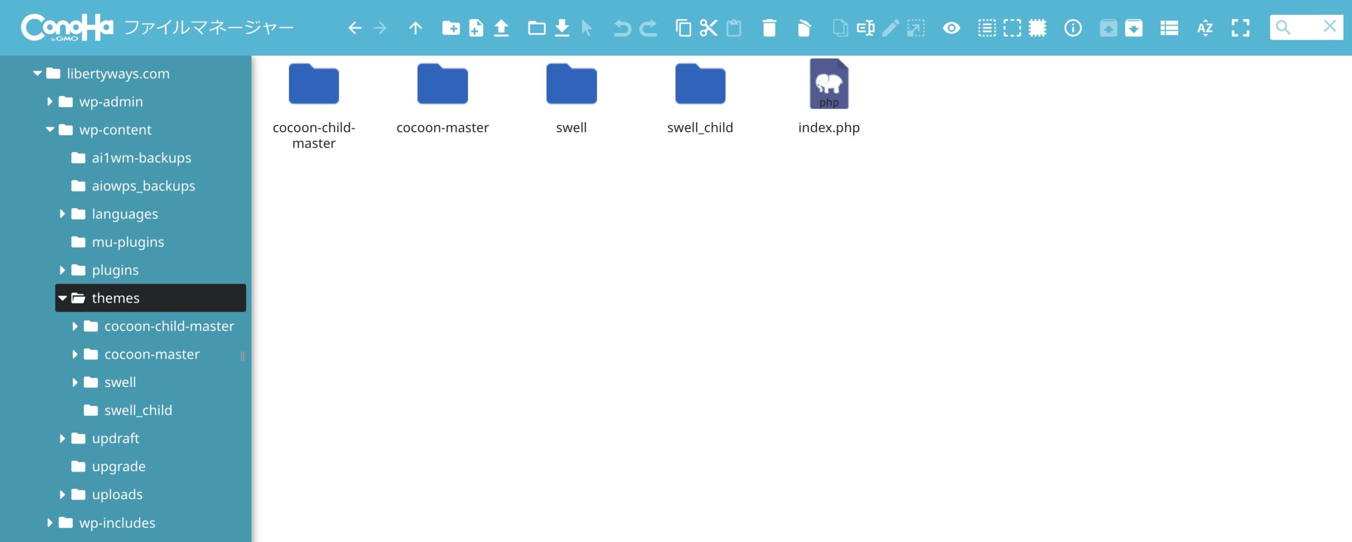Select the highlighted themes row in tree
Viewport: 1352px width, 542px height.
pos(151,298)
